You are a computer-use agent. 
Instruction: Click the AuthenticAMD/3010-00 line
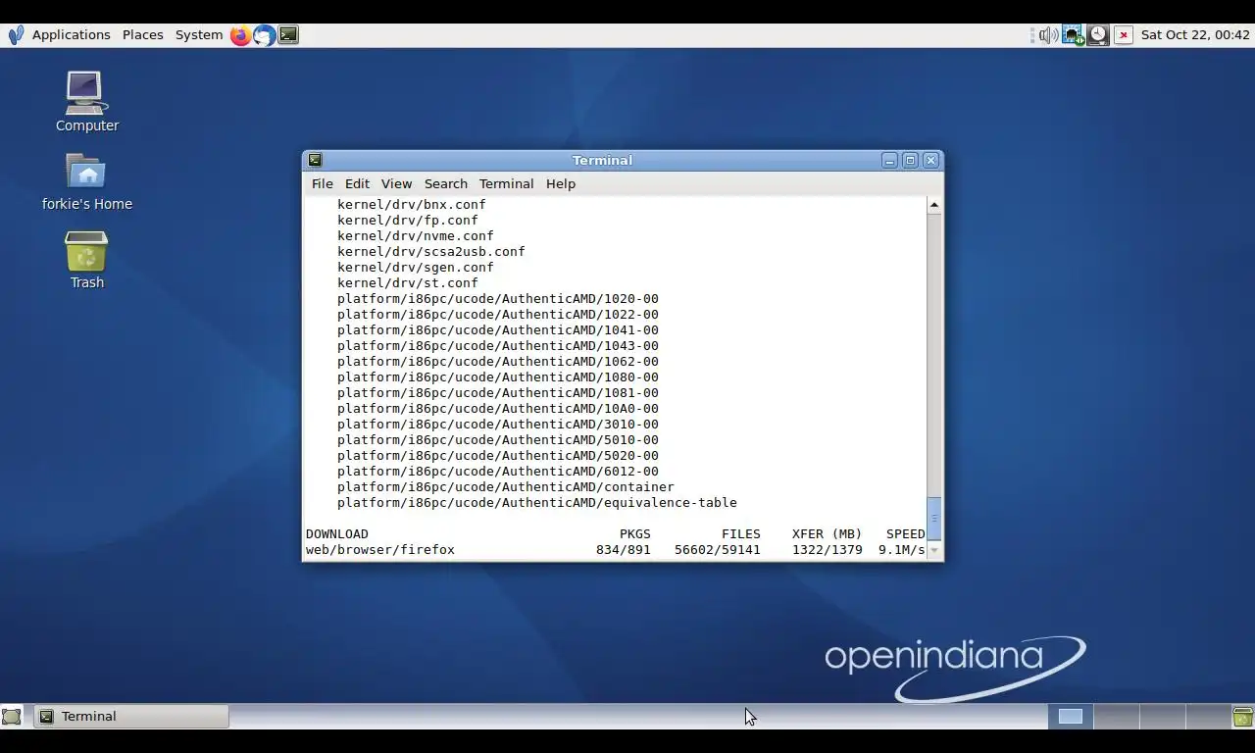click(x=498, y=425)
